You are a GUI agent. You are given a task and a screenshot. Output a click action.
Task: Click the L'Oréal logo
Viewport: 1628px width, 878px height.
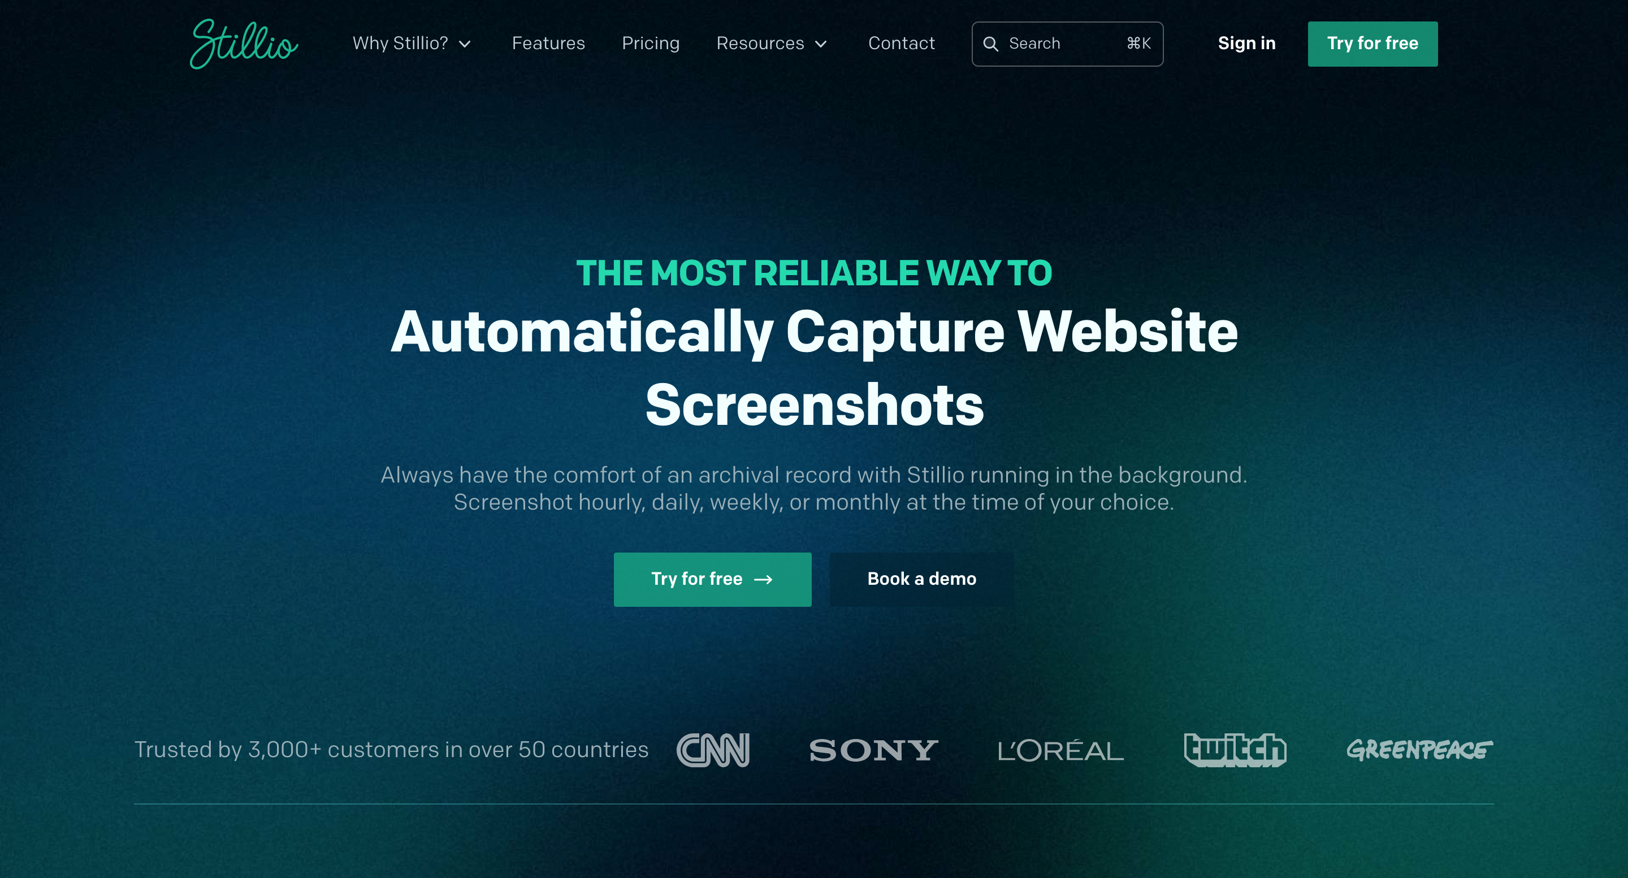click(1060, 750)
